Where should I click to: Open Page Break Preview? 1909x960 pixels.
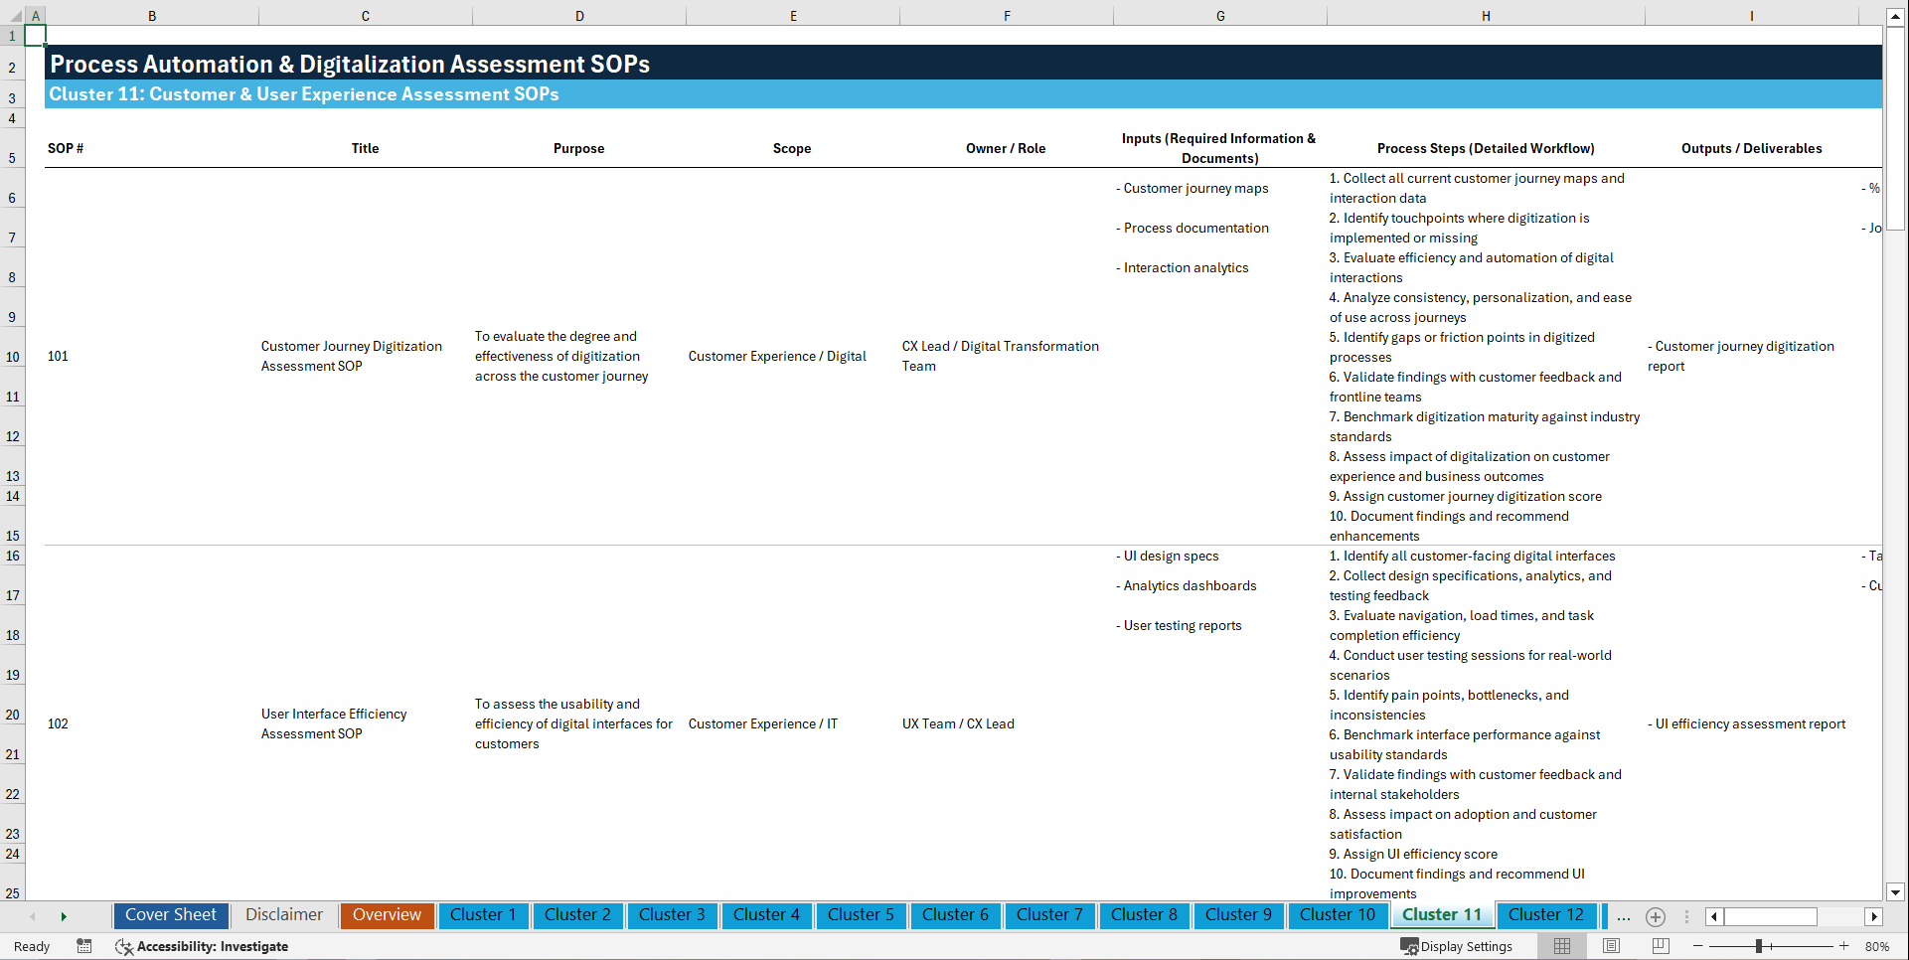(1661, 946)
